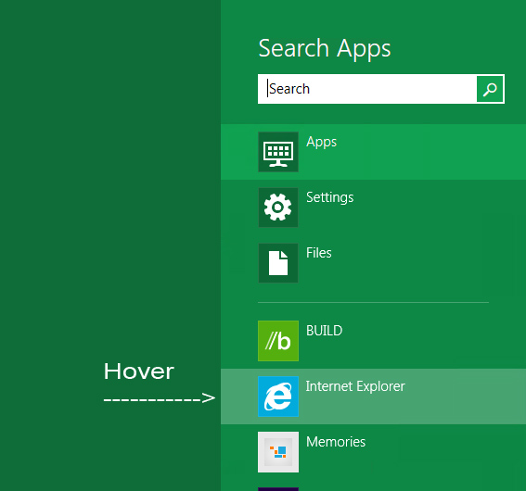This screenshot has width=526, height=491.
Task: Select the Apps keyboard-monitor icon
Action: click(x=278, y=152)
